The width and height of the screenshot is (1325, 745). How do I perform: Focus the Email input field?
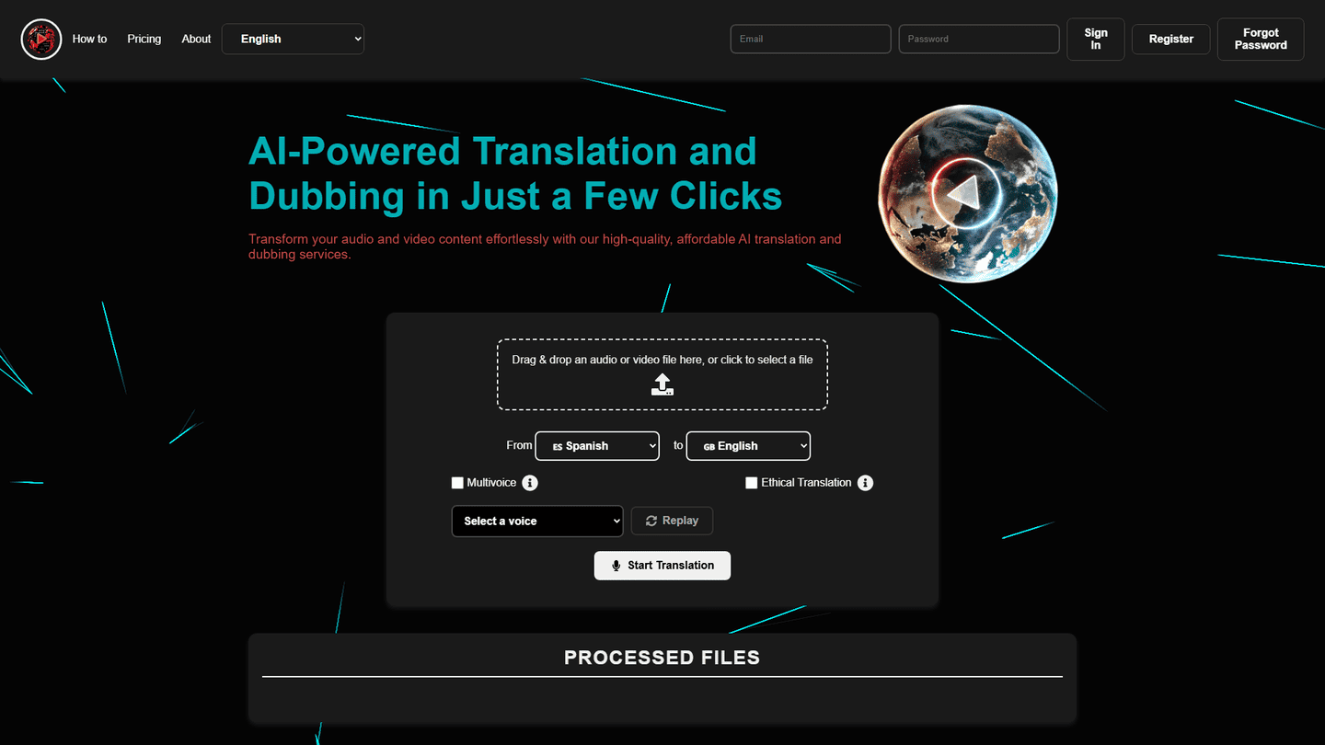(810, 39)
